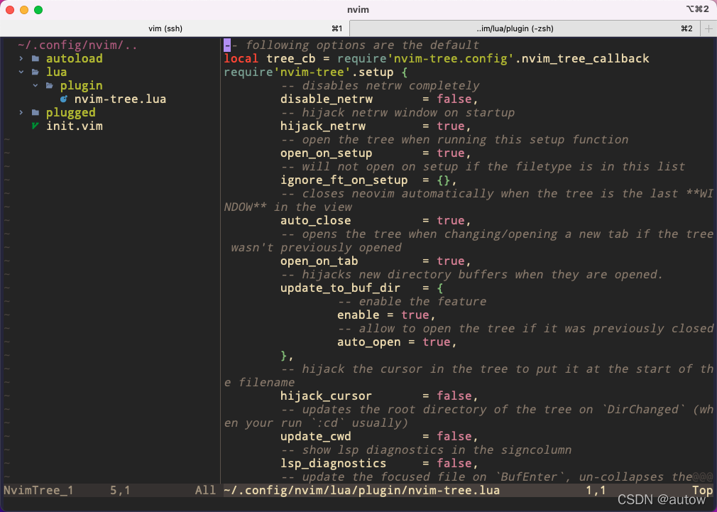The height and width of the screenshot is (512, 717).
Task: Place cursor on auto_close option
Action: (x=315, y=221)
